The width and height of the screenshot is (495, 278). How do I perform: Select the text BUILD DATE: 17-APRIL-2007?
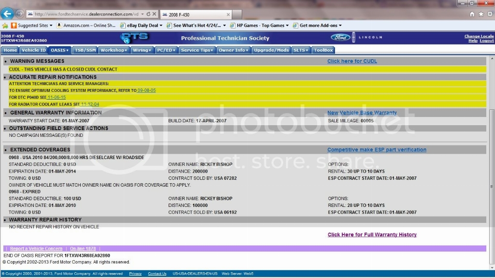coord(197,121)
